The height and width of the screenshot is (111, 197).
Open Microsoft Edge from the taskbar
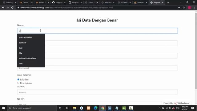96,108
